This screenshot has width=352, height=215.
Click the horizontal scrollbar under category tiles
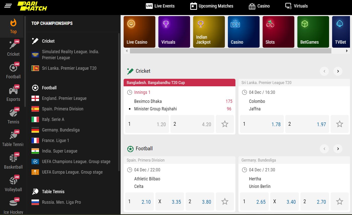pyautogui.click(x=230, y=51)
